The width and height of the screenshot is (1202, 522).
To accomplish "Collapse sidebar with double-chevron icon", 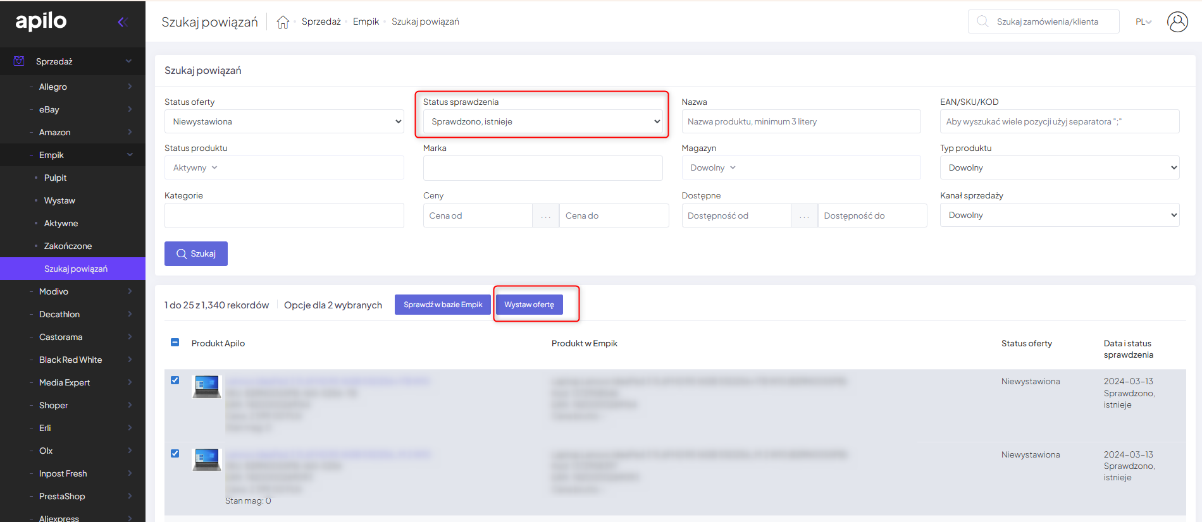I will click(x=123, y=22).
